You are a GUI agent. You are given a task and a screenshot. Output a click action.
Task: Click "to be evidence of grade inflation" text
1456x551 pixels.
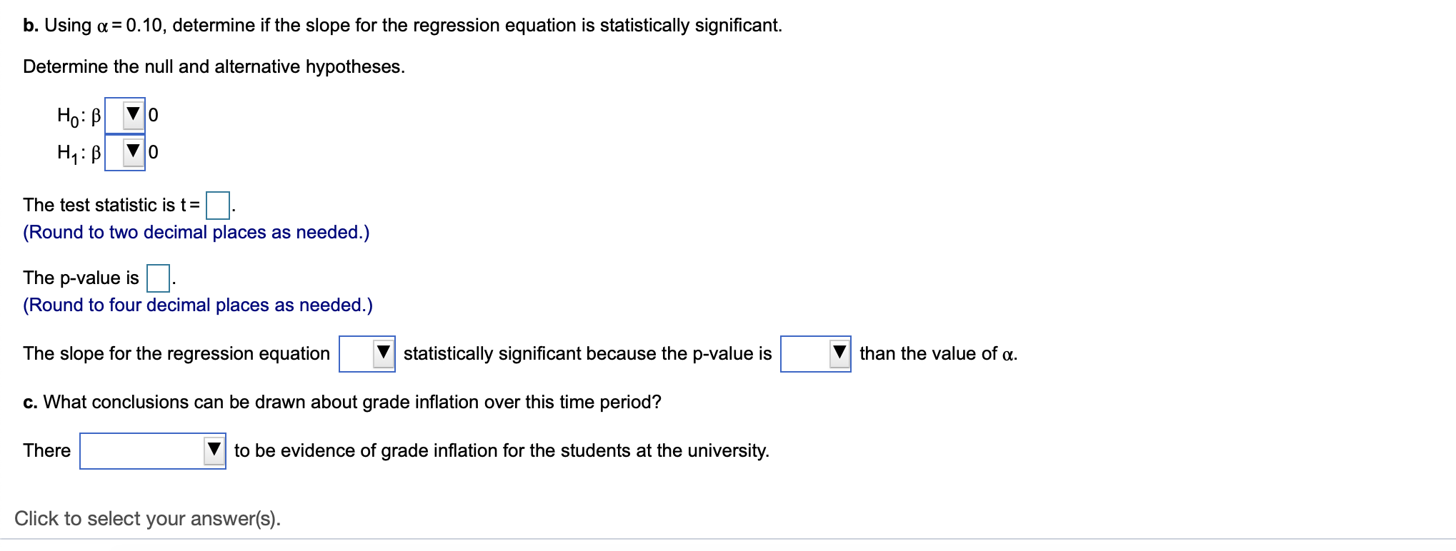tap(502, 451)
